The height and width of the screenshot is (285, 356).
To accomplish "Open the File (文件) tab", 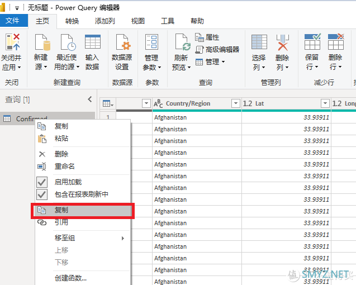I will (13, 21).
